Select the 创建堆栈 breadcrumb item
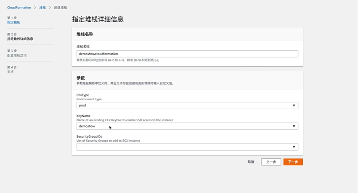This screenshot has height=193, width=358. (x=60, y=8)
